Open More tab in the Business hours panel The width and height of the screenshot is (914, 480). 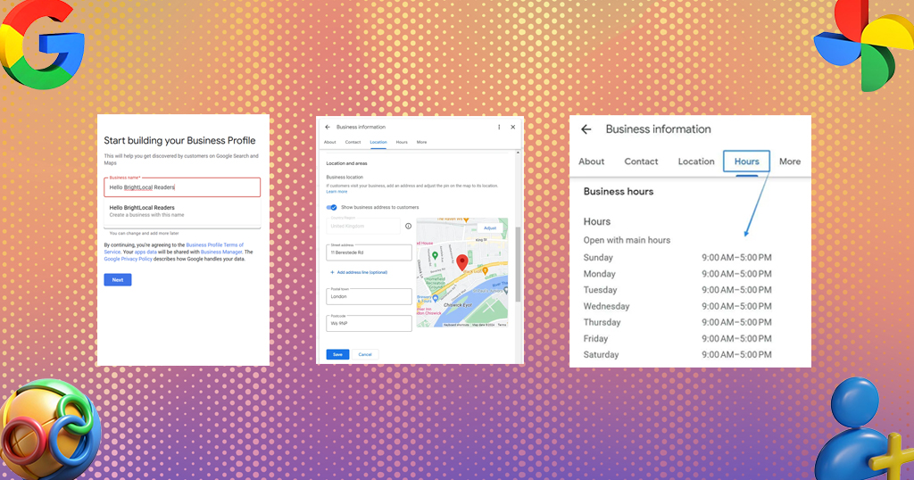pos(790,161)
